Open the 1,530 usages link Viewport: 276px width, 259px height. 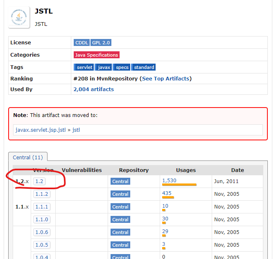169,181
